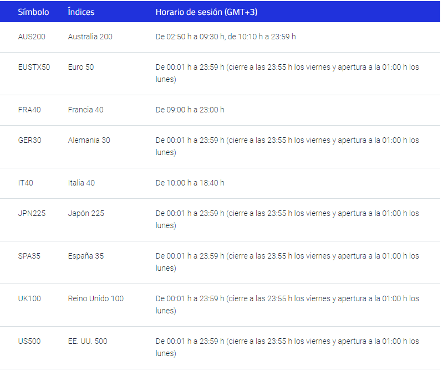The width and height of the screenshot is (448, 371).
Task: Click the Francia 40 index name
Action: 86,110
